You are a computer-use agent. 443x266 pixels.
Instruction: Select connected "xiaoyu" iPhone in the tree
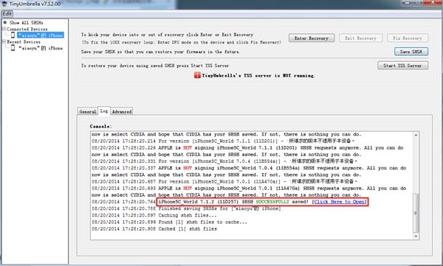pyautogui.click(x=41, y=35)
